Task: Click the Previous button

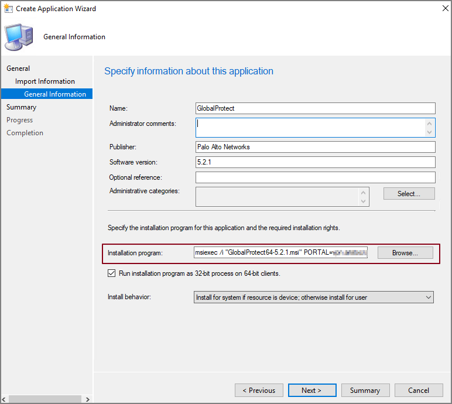Action: 259,390
